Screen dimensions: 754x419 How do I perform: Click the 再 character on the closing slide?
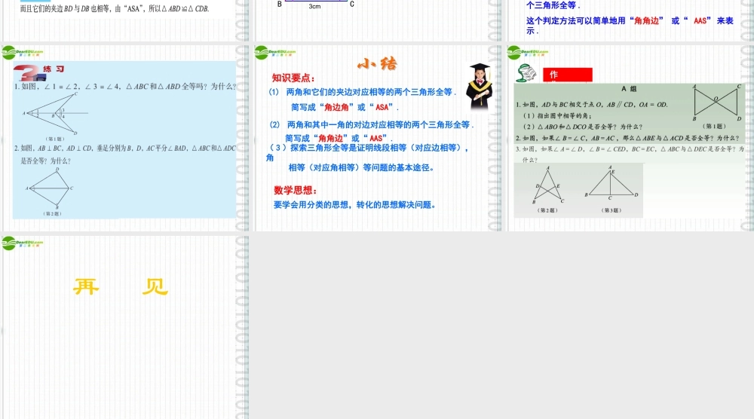86,287
